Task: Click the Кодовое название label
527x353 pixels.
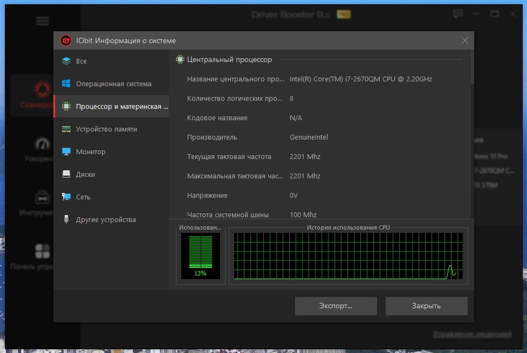Action: point(217,118)
